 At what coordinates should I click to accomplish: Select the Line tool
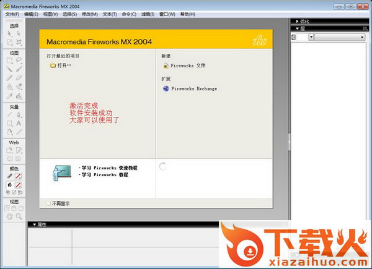(9, 114)
